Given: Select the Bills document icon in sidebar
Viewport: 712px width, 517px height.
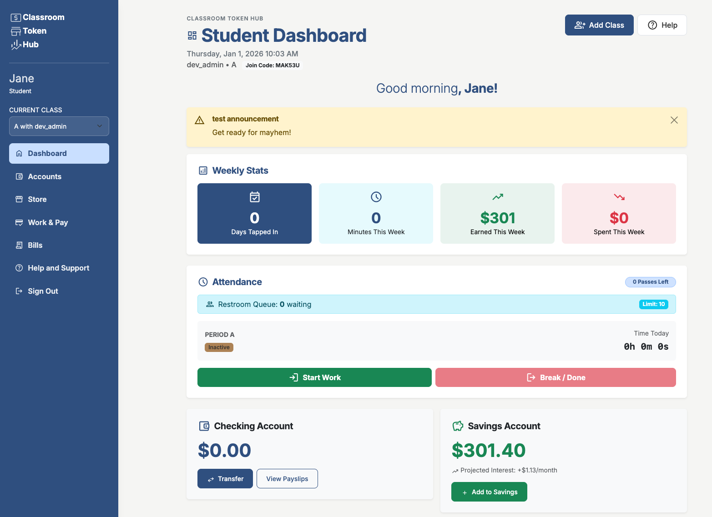Looking at the screenshot, I should [19, 245].
